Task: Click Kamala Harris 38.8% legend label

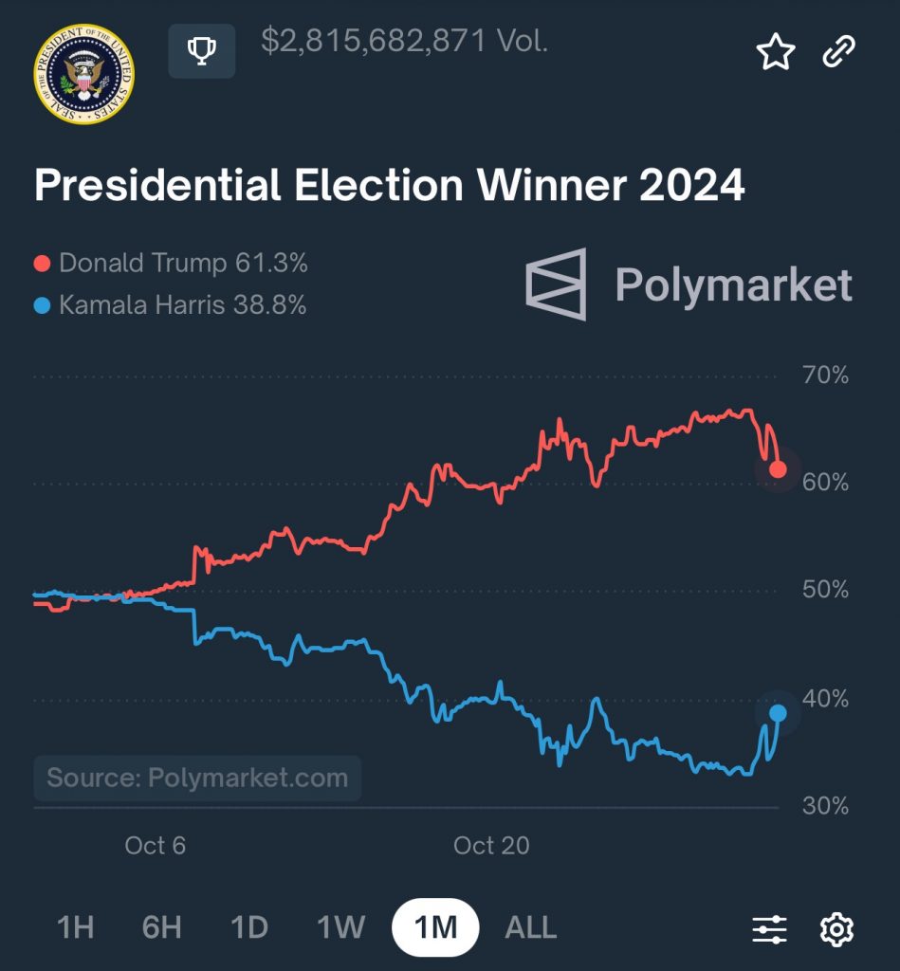Action: [182, 305]
